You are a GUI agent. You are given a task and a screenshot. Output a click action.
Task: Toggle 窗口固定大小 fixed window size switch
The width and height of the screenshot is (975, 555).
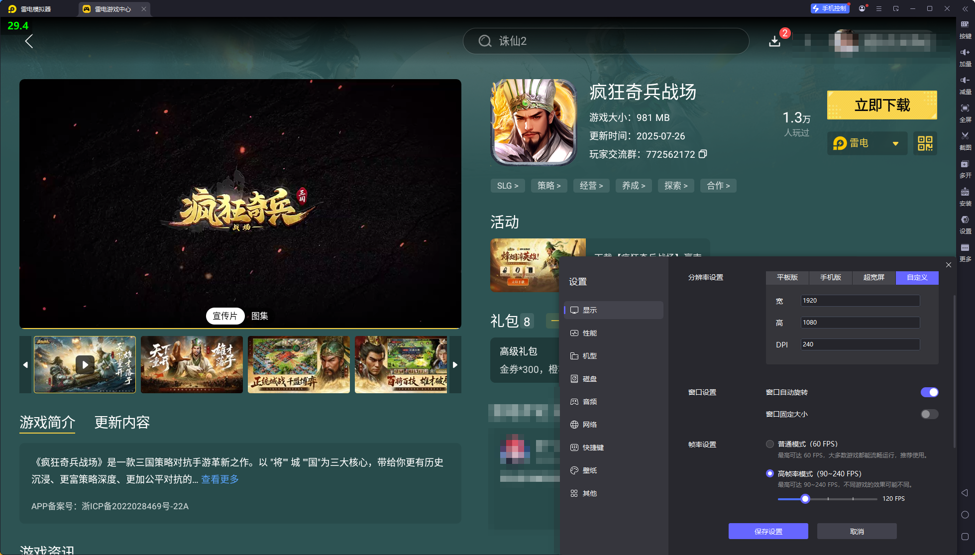tap(929, 414)
